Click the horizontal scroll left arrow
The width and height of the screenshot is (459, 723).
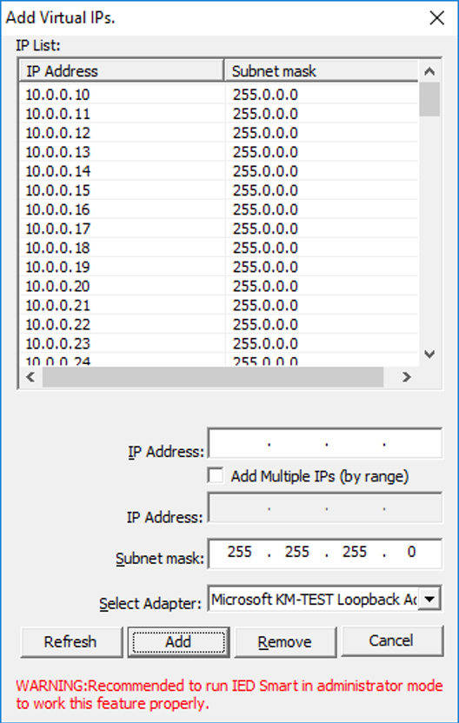tap(31, 377)
